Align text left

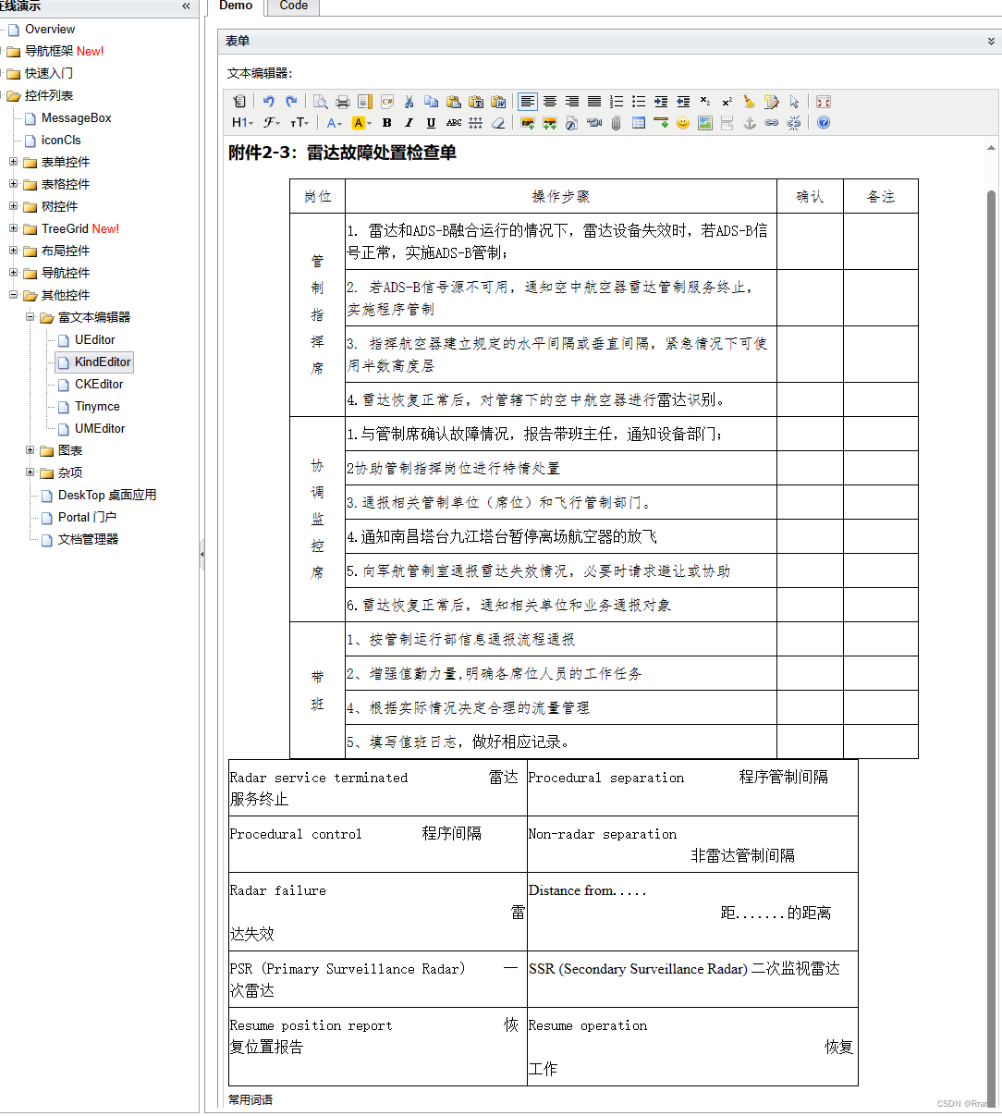click(528, 102)
